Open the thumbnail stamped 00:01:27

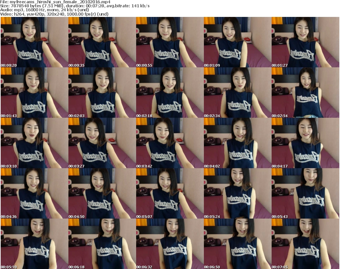305,42
